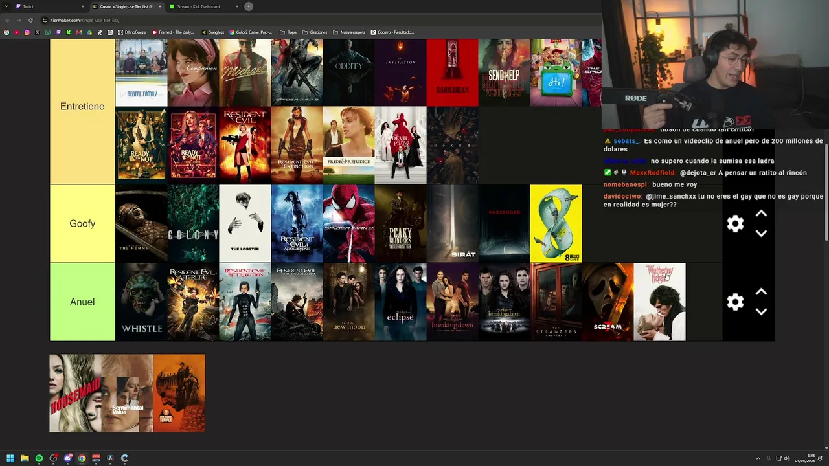Open the Copero - Resultado bookmark
829x466 pixels.
(x=392, y=32)
